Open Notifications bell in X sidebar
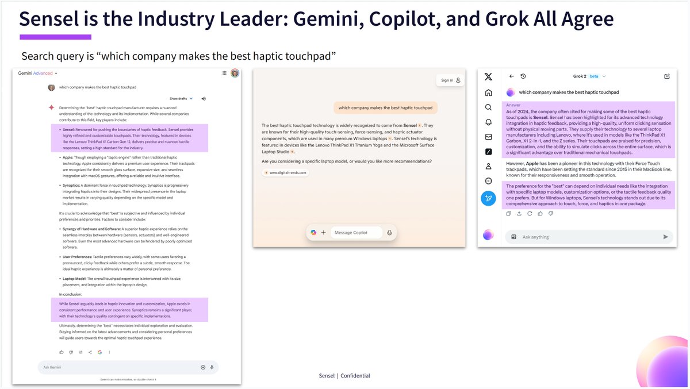The height and width of the screenshot is (389, 690). point(488,122)
